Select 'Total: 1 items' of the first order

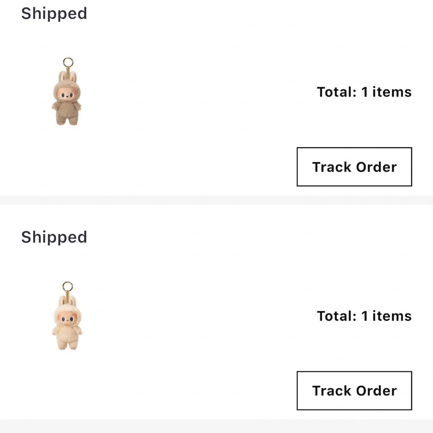pyautogui.click(x=364, y=92)
